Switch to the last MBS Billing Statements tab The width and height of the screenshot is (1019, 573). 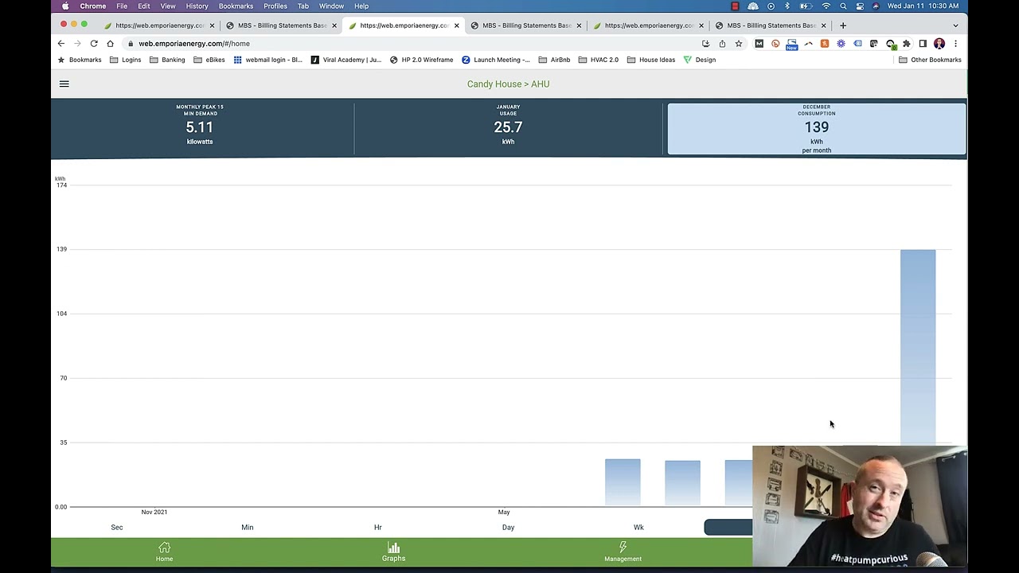tap(771, 25)
